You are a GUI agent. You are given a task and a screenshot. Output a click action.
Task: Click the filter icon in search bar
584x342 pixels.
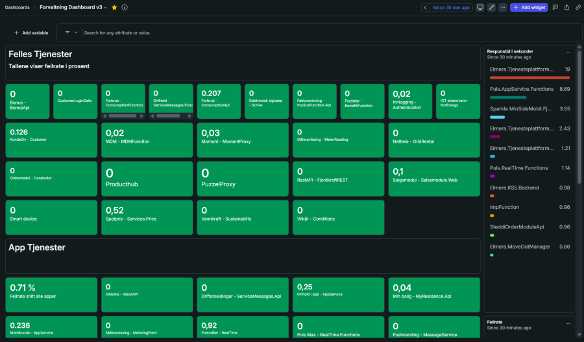(67, 33)
